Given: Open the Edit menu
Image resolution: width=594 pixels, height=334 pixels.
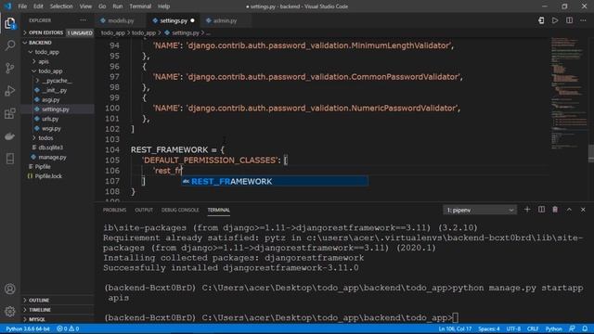Looking at the screenshot, I should point(38,6).
